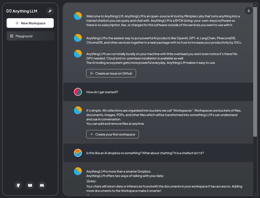Image resolution: width=260 pixels, height=198 pixels.
Task: Open the Playground workspace
Action: (x=30, y=36)
